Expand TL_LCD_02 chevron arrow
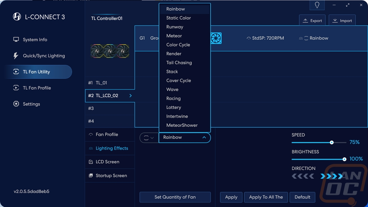The height and width of the screenshot is (207, 368). coord(131,96)
